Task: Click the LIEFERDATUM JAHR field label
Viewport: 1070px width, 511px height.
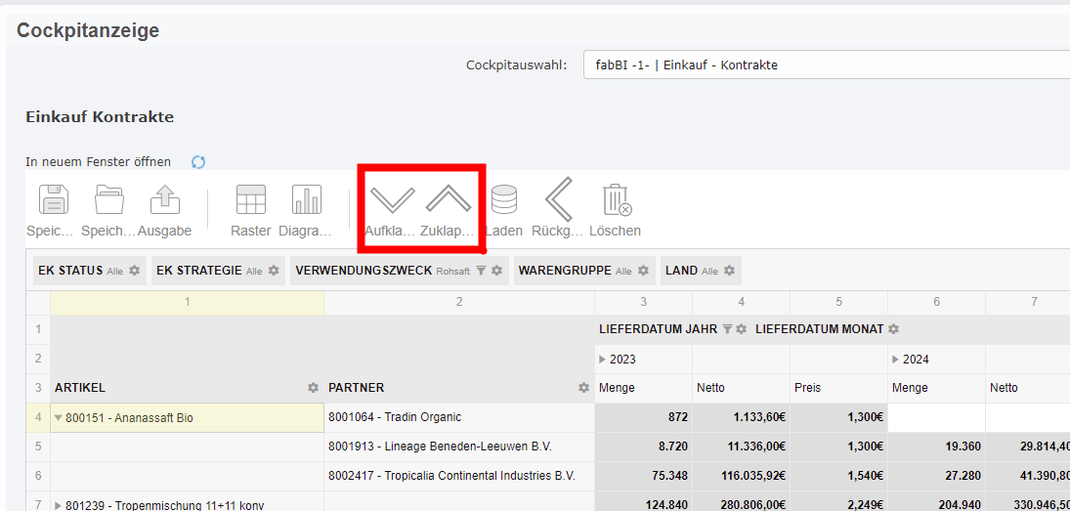Action: click(659, 329)
